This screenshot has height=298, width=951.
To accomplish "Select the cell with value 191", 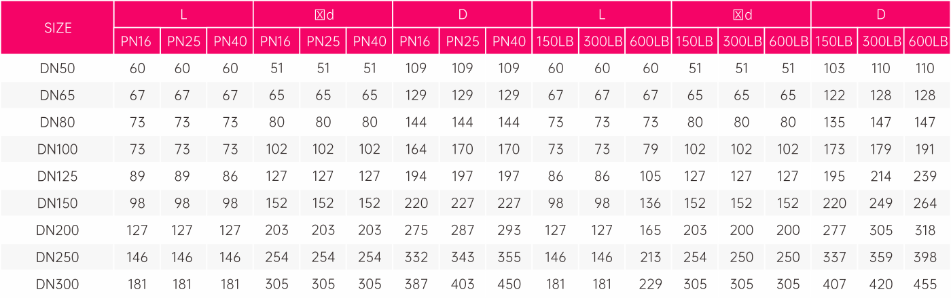I will (927, 150).
